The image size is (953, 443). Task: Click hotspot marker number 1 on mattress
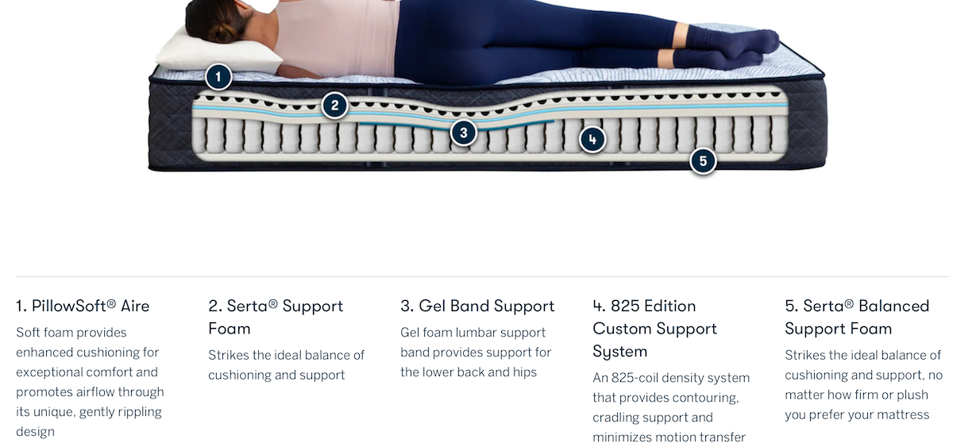click(218, 77)
